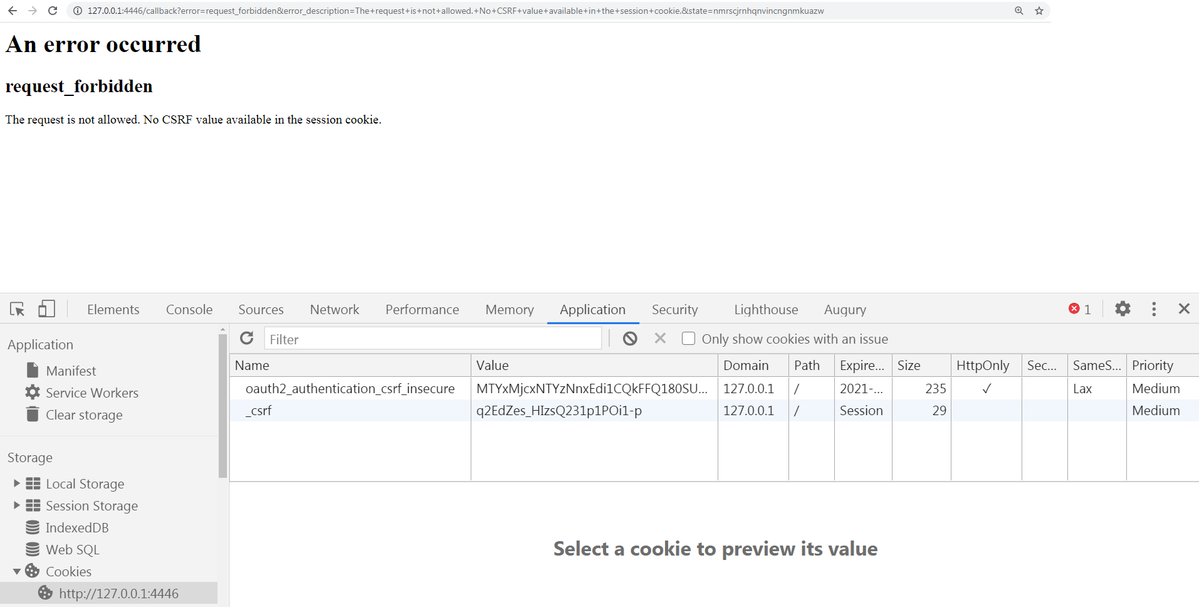The image size is (1199, 607).
Task: Click the bookmark star in the address bar
Action: (1040, 11)
